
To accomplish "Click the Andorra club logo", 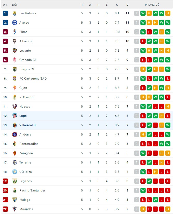I will point(14,134).
